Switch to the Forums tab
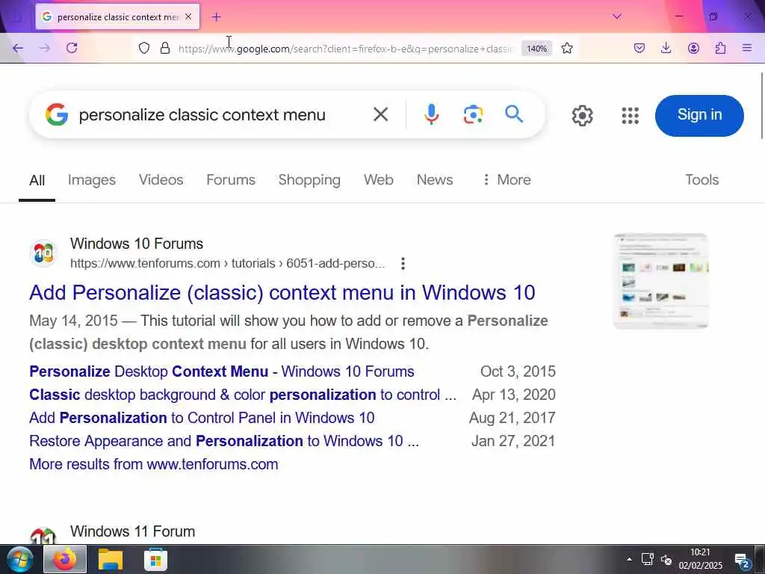This screenshot has width=765, height=574. point(231,179)
